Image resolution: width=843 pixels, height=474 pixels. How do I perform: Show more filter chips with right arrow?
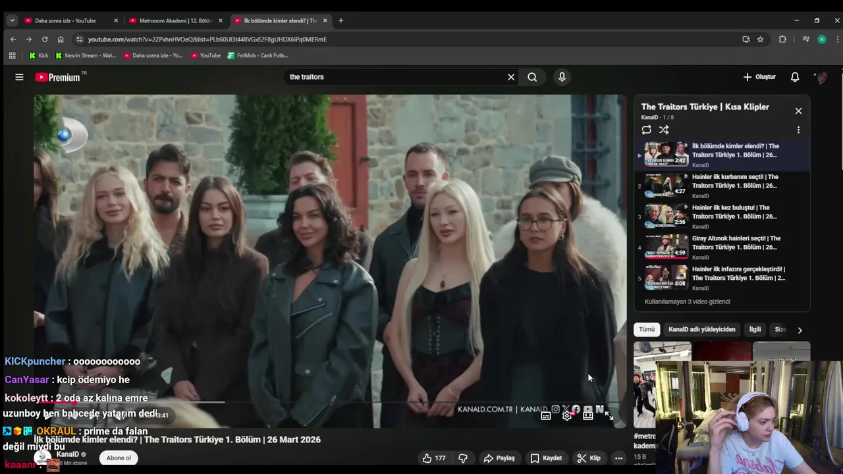click(800, 330)
